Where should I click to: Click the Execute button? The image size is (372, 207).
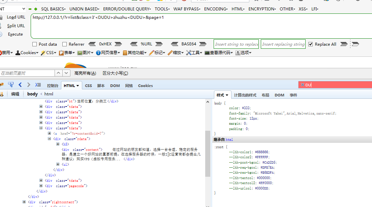pos(15,34)
